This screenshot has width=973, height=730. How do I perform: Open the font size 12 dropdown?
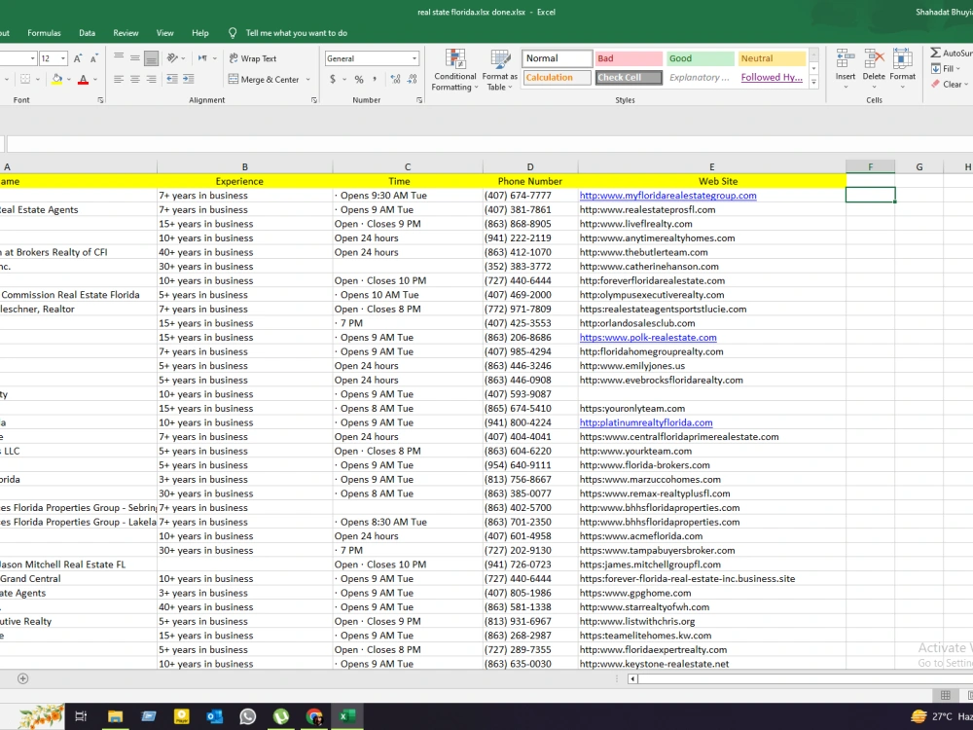pyautogui.click(x=63, y=58)
